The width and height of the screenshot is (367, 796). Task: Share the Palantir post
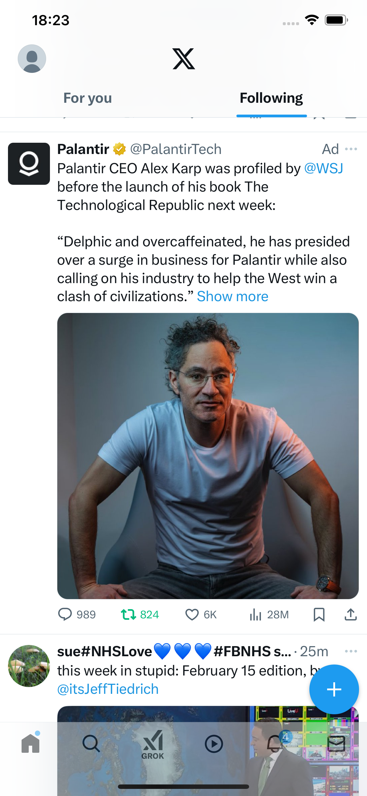(351, 614)
